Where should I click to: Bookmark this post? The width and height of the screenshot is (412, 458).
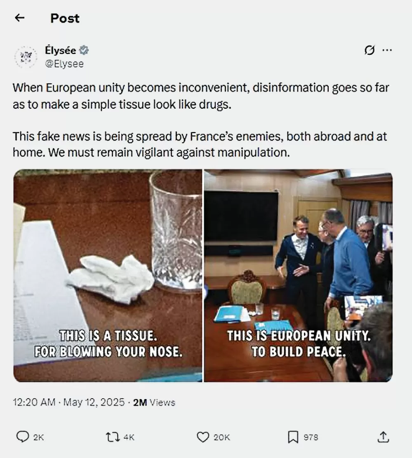click(x=293, y=437)
